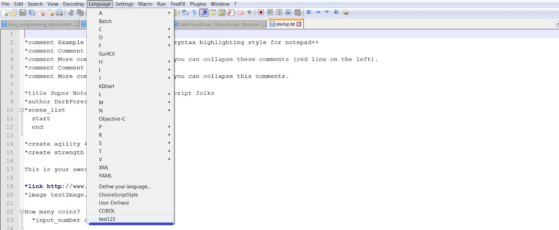The width and height of the screenshot is (559, 230).
Task: Close the blog_programming_tutorial.html tab
Action: [x=76, y=24]
